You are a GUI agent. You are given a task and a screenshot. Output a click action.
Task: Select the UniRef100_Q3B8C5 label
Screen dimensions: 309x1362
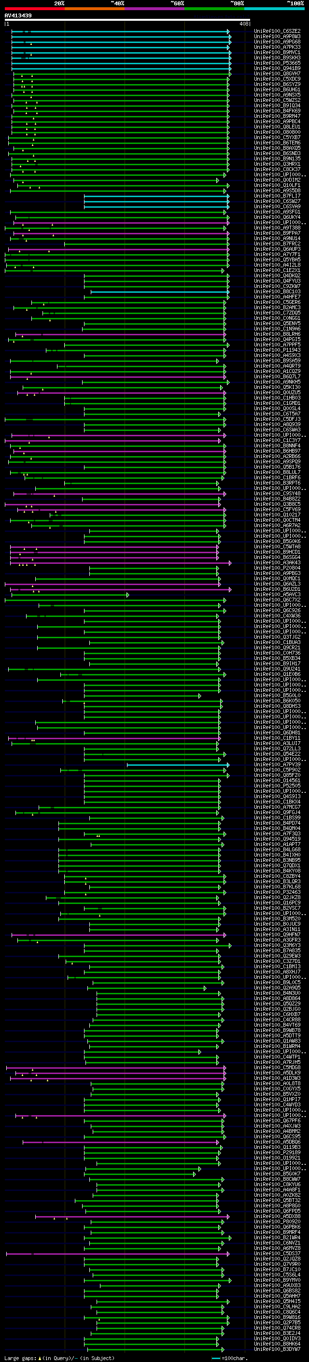(x=277, y=504)
